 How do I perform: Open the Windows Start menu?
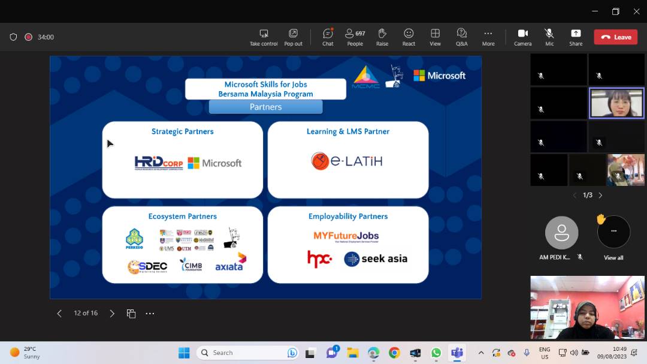point(184,353)
